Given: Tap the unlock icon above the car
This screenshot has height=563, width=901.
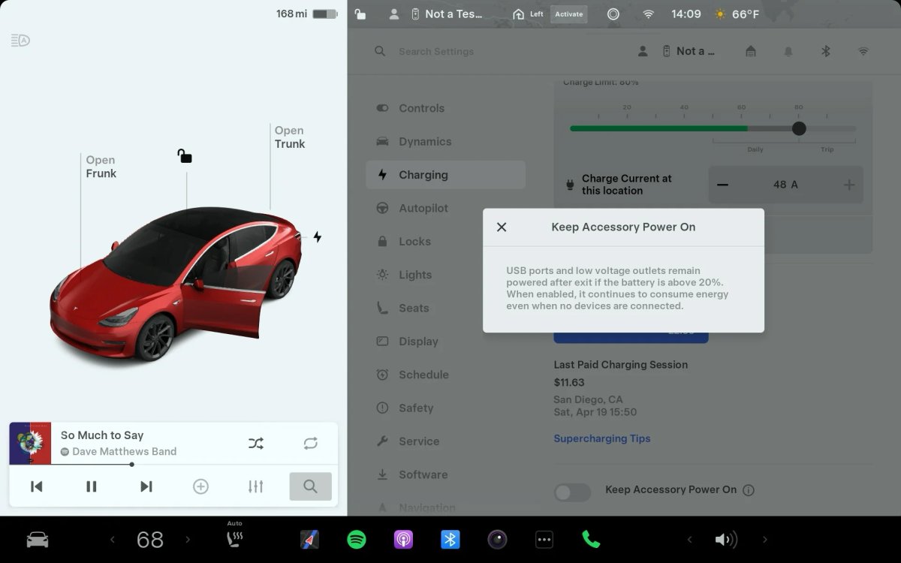Looking at the screenshot, I should (x=185, y=155).
